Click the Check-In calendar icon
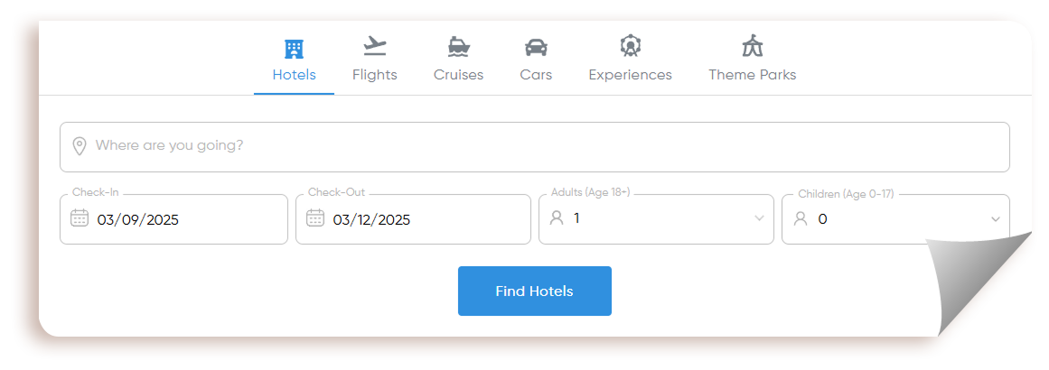The height and width of the screenshot is (370, 1049). tap(79, 217)
